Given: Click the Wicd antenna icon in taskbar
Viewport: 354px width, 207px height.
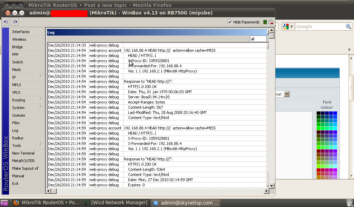Looking at the screenshot, I should point(86,203).
